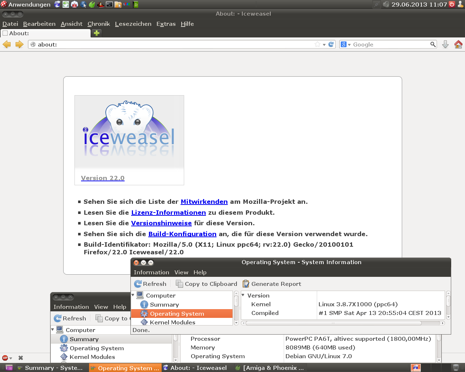Viewport: 465px width, 372px height.
Task: Open the Build-Konfiguration link
Action: (x=182, y=234)
